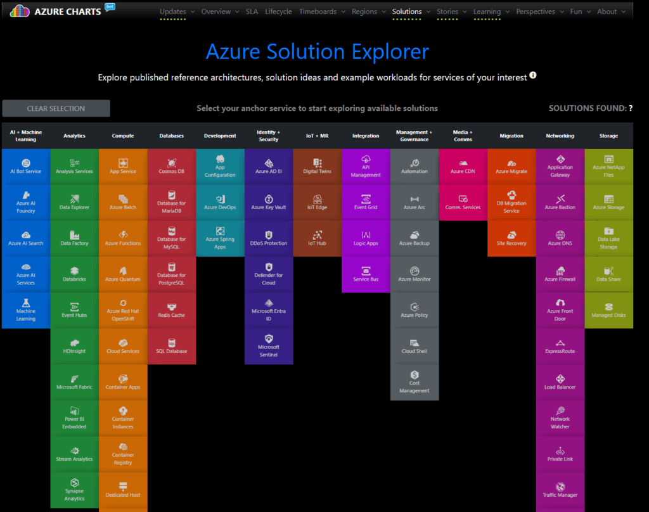This screenshot has height=512, width=649.
Task: Select the Azure Key Vault tile
Action: pyautogui.click(x=269, y=203)
